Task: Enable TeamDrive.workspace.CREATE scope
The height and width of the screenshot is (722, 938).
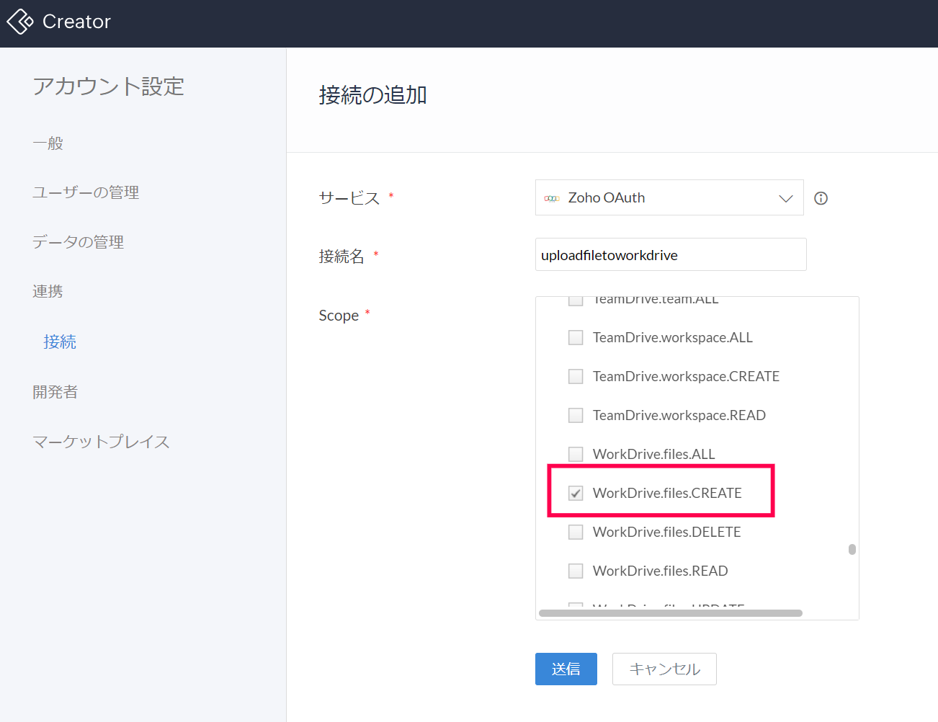Action: [x=576, y=377]
